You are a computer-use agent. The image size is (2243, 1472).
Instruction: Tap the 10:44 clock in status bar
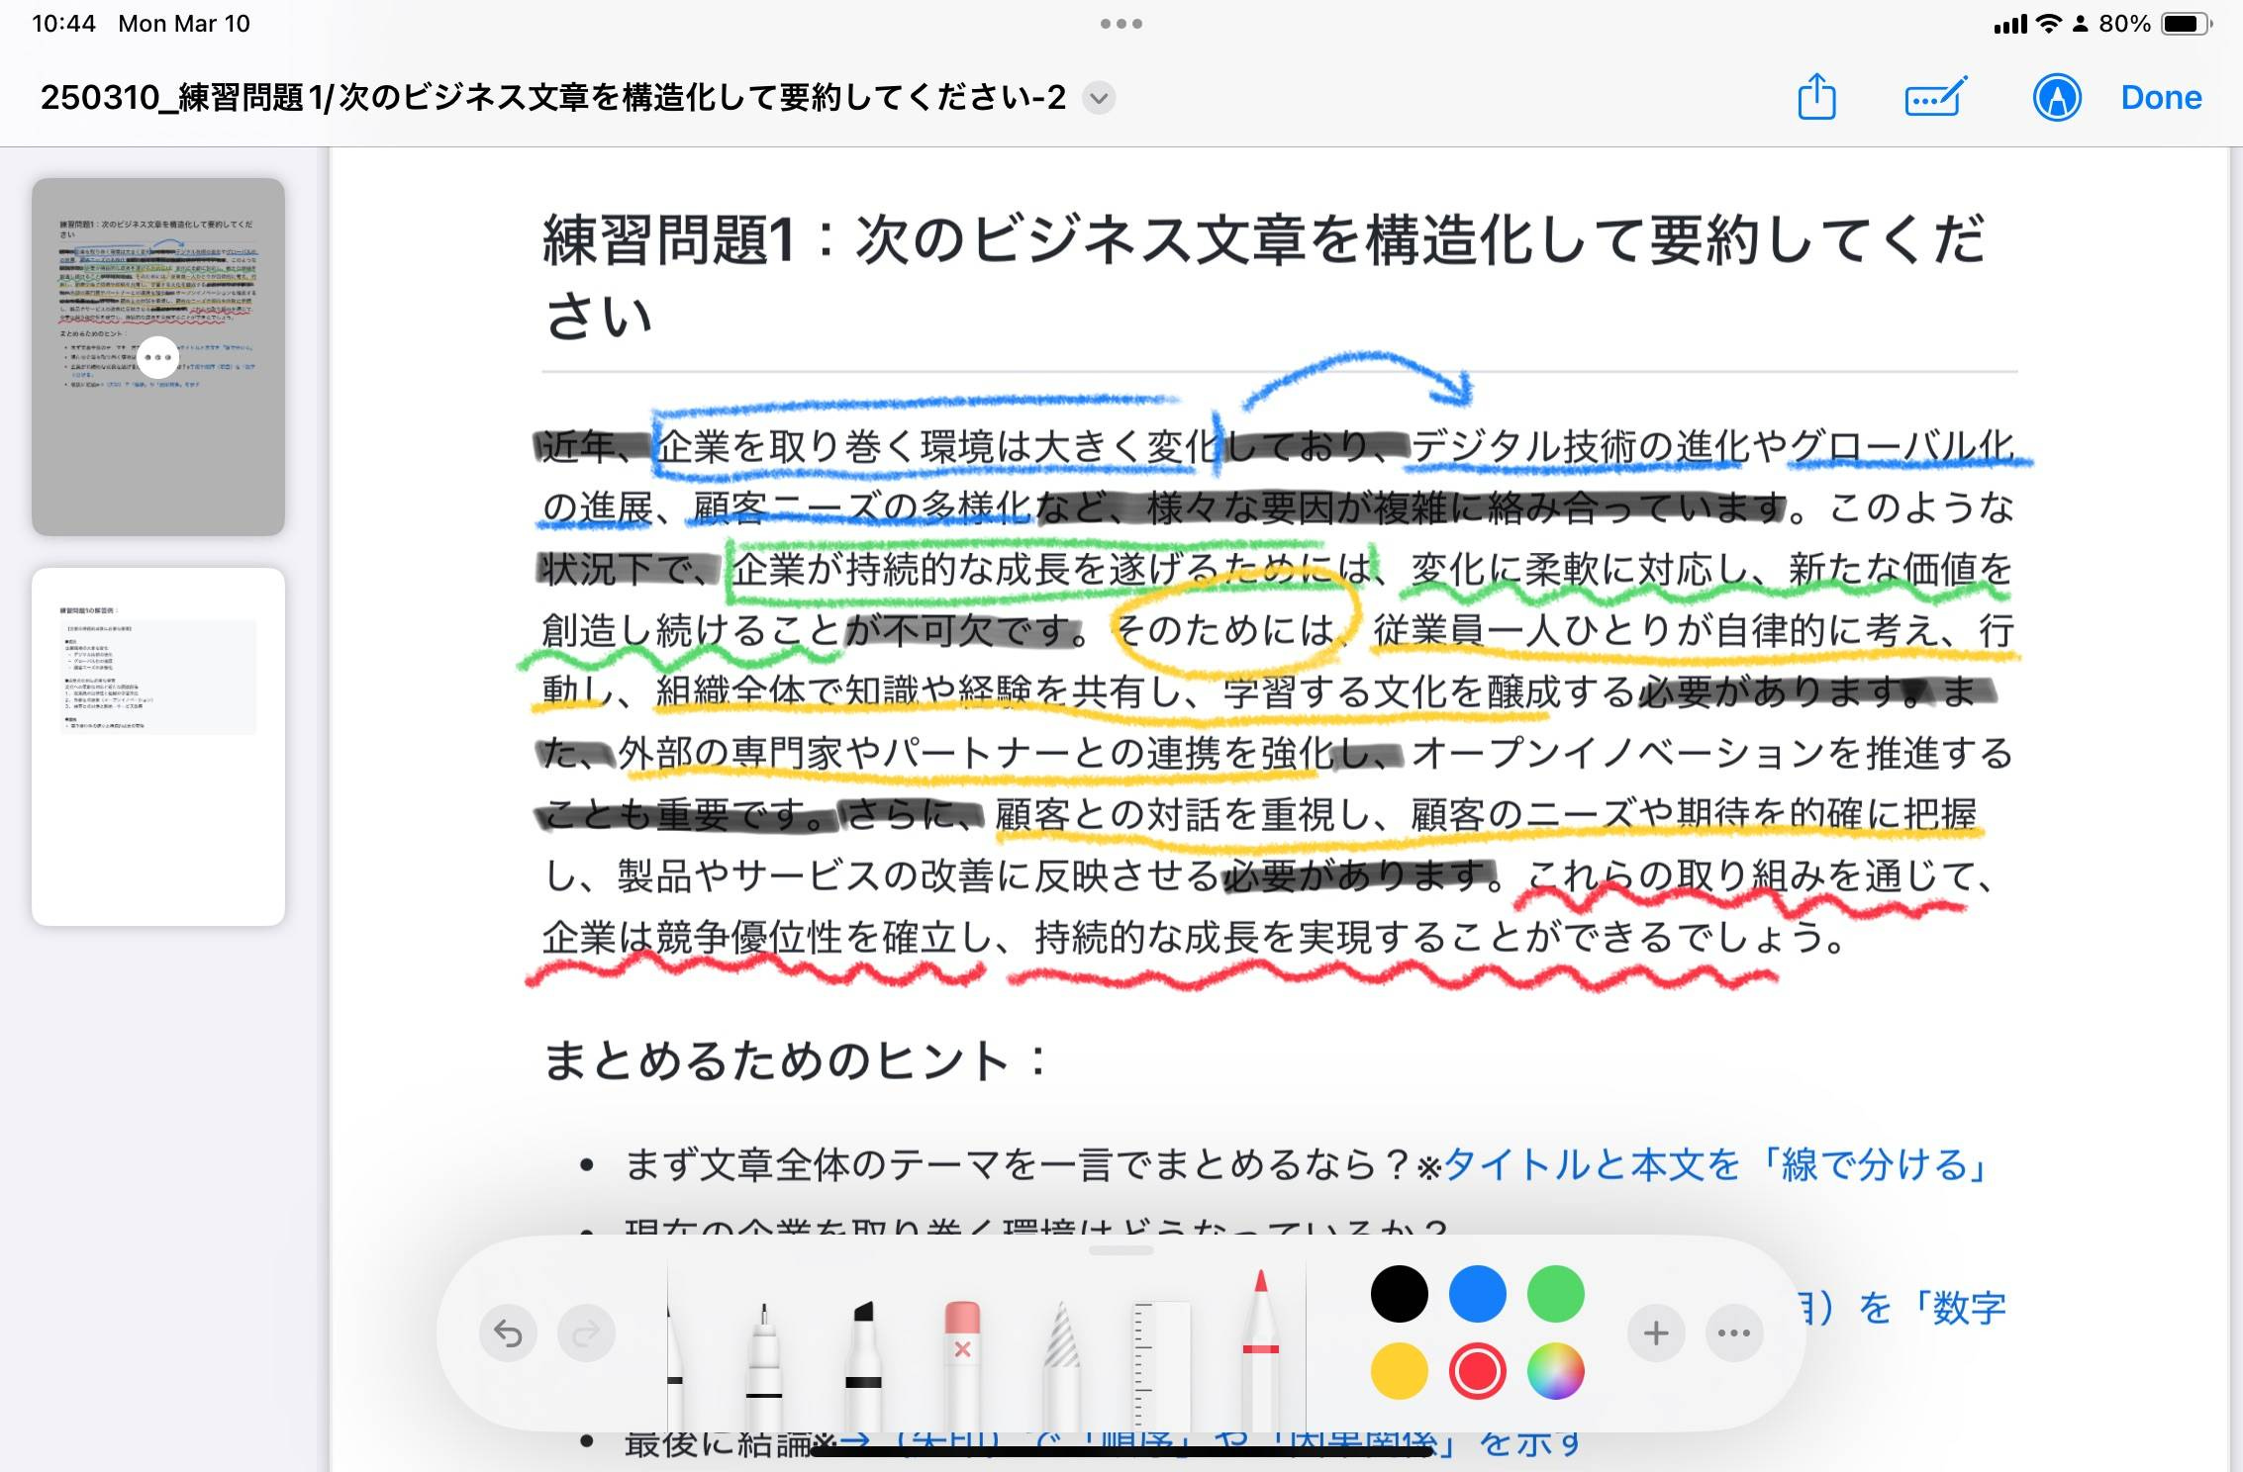click(63, 24)
